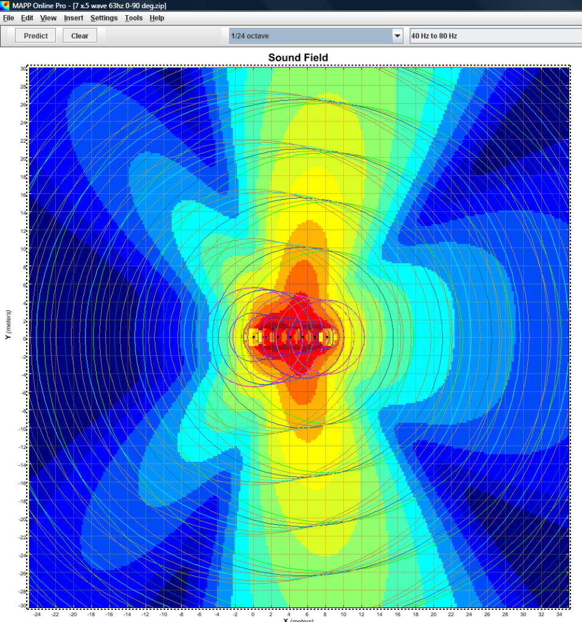This screenshot has height=622, width=582.
Task: Click the center loudspeaker of the sound field
Action: 290,337
